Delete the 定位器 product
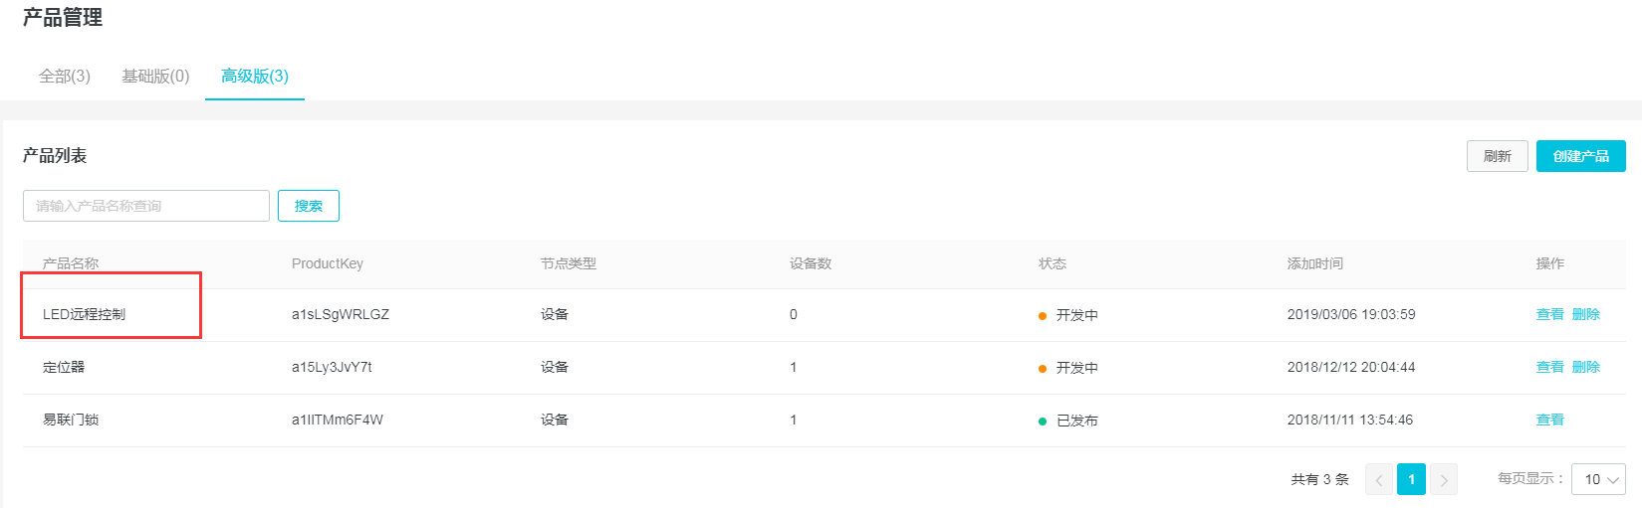The image size is (1642, 508). [x=1586, y=367]
